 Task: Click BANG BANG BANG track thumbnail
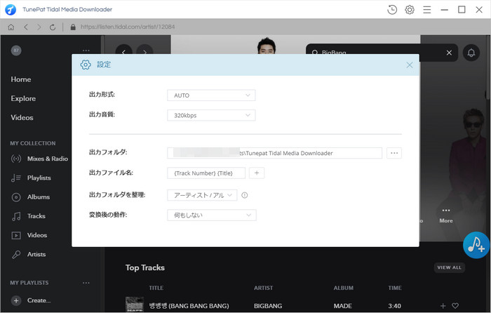click(135, 305)
